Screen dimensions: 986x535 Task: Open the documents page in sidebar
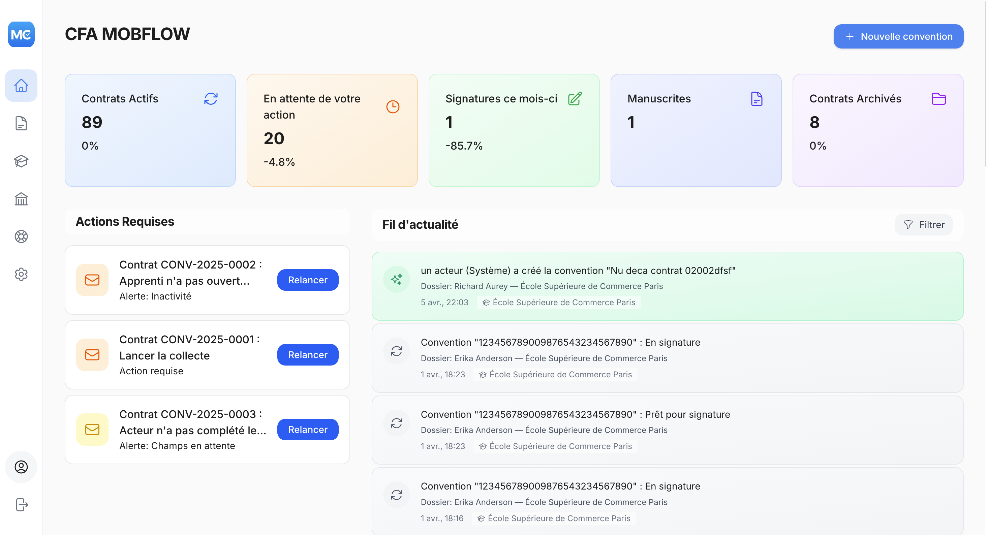[x=21, y=123]
